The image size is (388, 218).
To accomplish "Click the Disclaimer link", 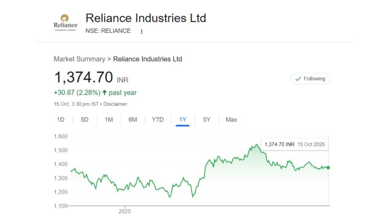I will [115, 104].
